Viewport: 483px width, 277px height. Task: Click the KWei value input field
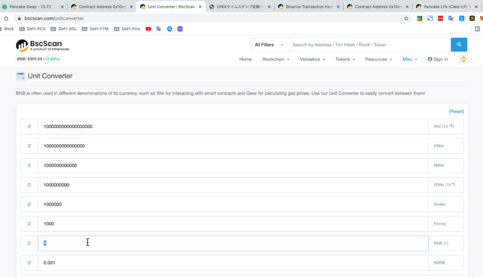pos(233,146)
